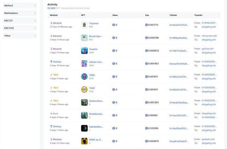
Task: Click the yellow TABZ 7132 icon
Action: (84, 90)
